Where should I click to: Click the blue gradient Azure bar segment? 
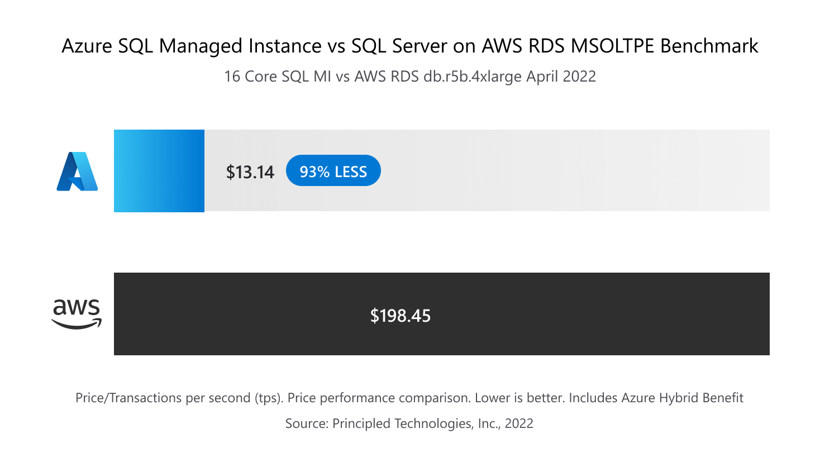pyautogui.click(x=159, y=171)
